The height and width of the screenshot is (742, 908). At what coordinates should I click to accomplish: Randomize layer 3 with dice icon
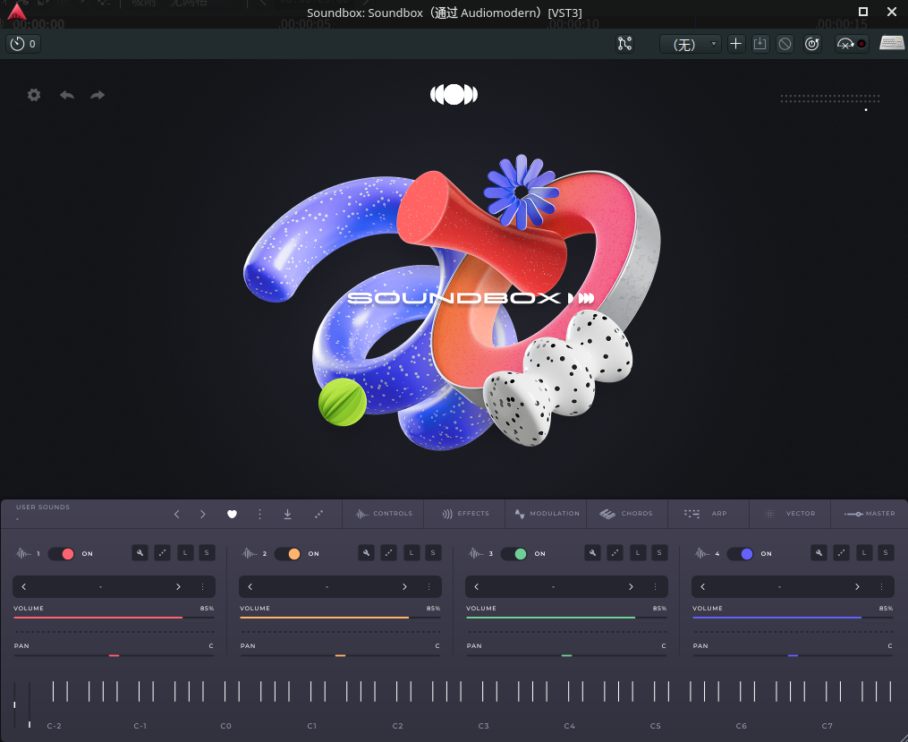(x=615, y=553)
